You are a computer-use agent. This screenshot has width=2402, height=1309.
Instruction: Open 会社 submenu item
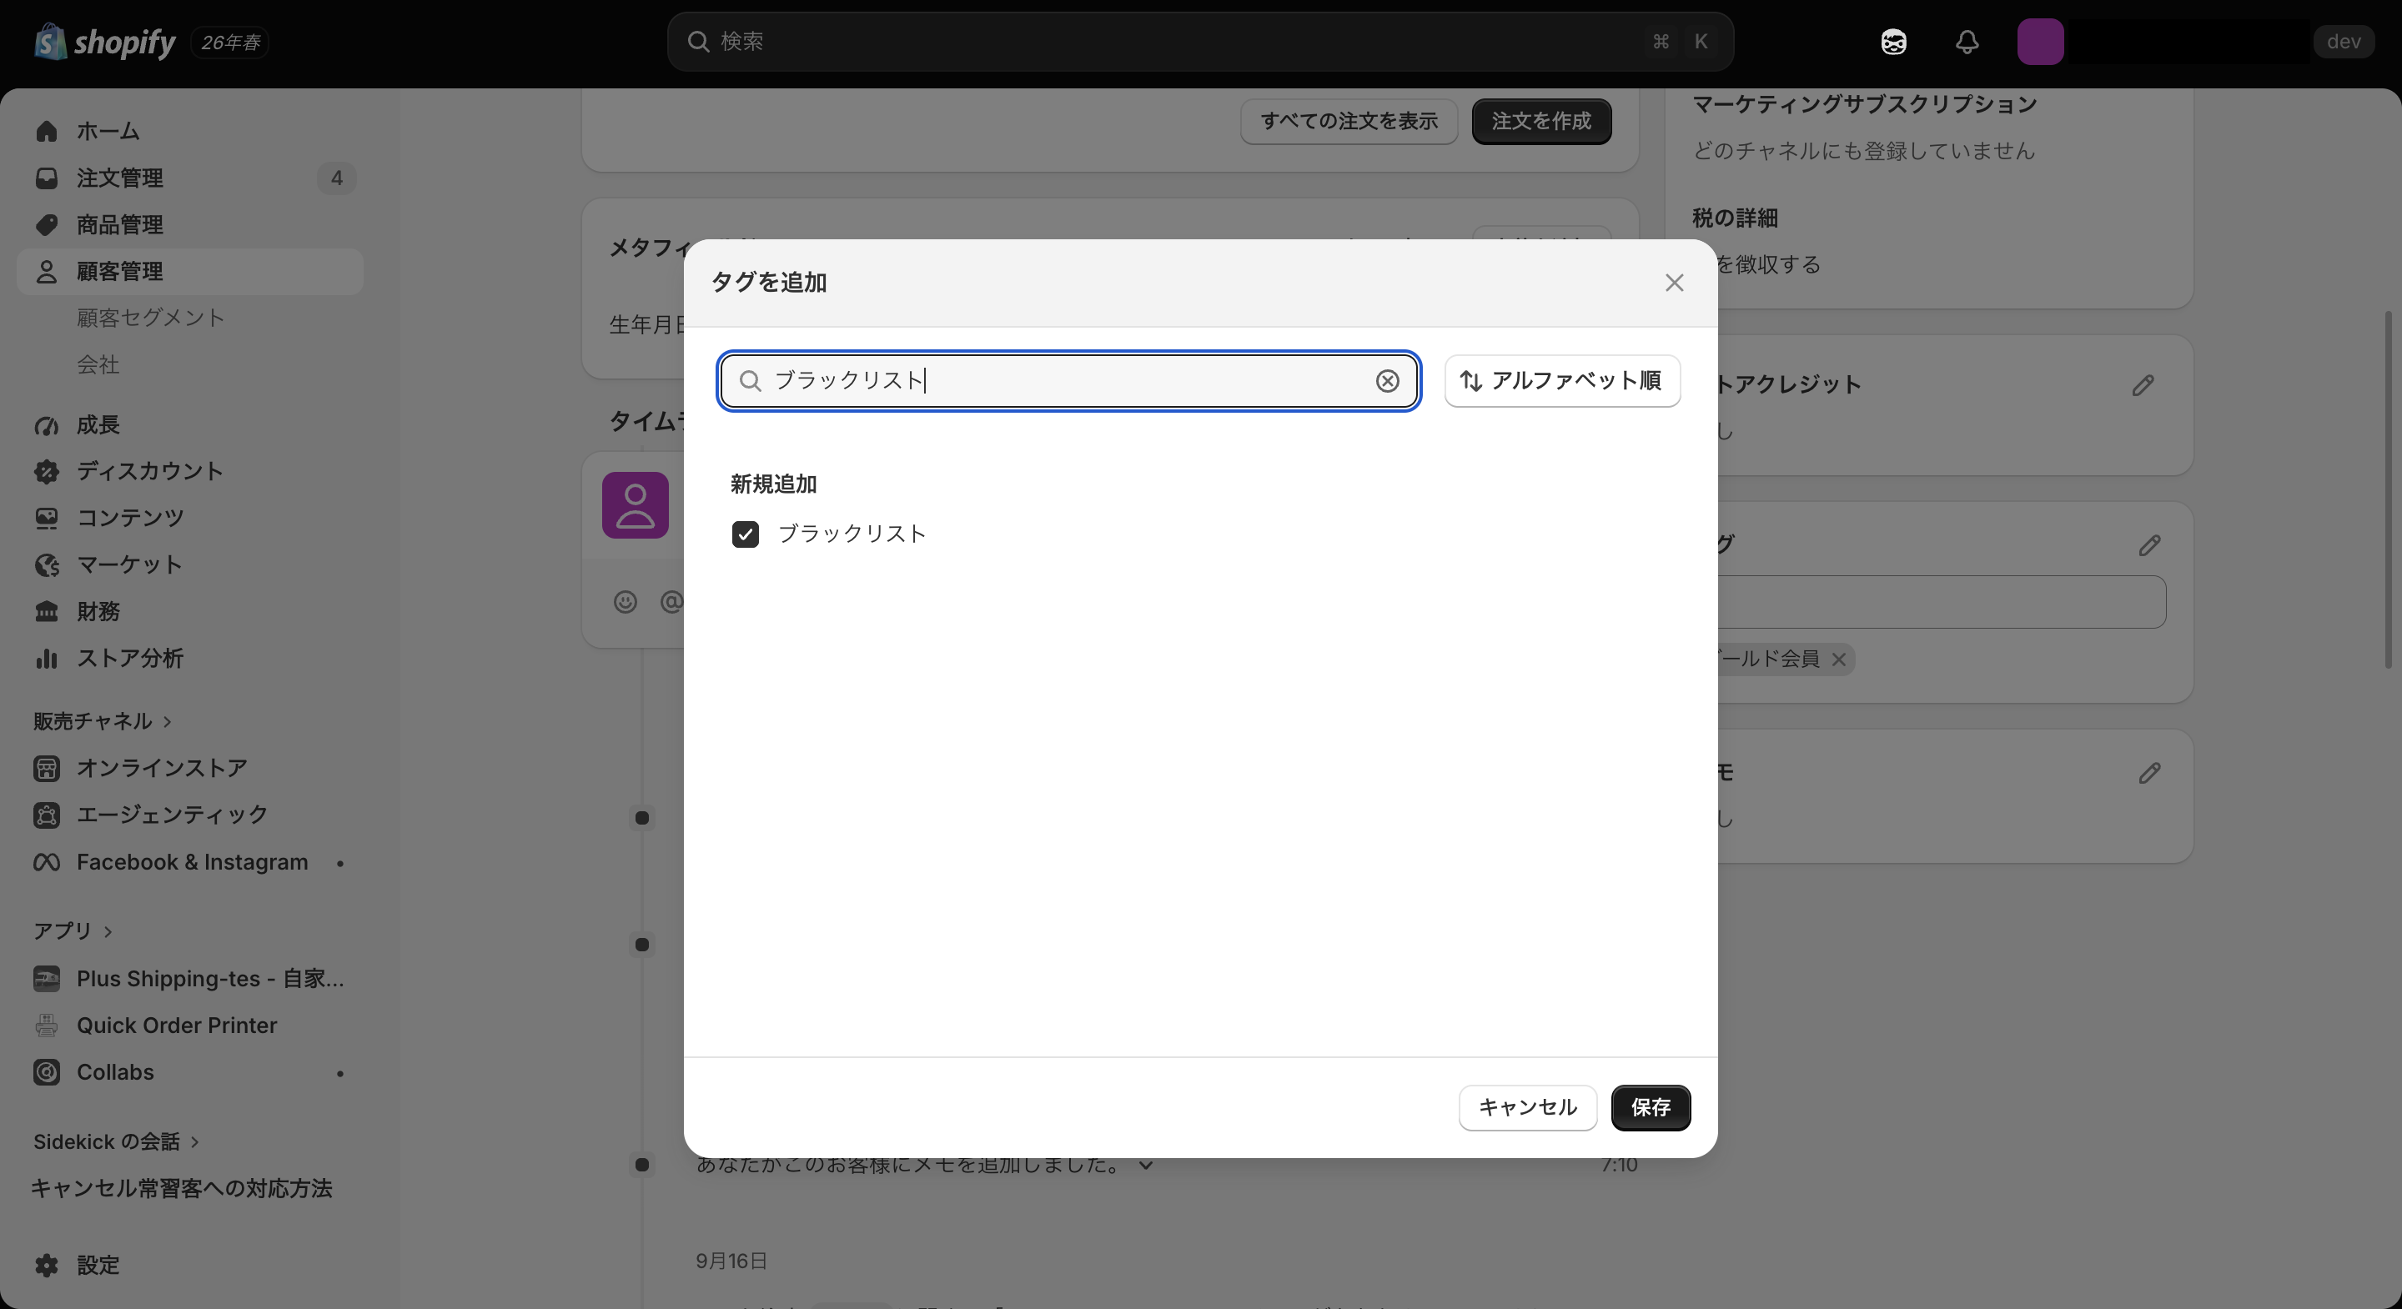coord(98,364)
